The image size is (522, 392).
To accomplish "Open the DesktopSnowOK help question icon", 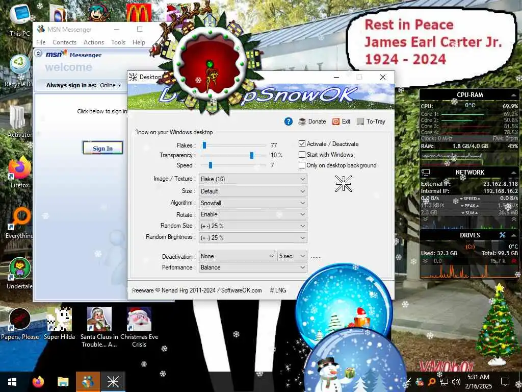I will (289, 121).
